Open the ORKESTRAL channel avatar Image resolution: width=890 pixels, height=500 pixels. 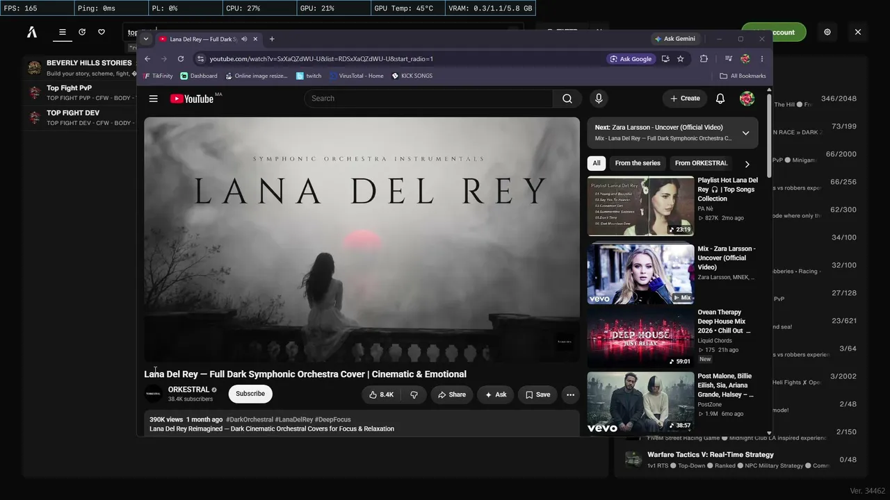coord(153,394)
